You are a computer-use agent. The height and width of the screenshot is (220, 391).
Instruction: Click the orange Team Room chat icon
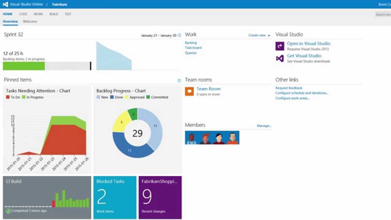pyautogui.click(x=189, y=91)
